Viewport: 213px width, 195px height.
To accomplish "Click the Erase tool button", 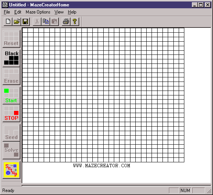I will [x=11, y=76].
